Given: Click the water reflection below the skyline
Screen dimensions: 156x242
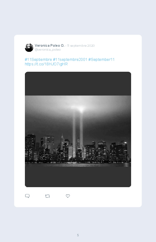Looking at the screenshot, I should click(78, 165).
